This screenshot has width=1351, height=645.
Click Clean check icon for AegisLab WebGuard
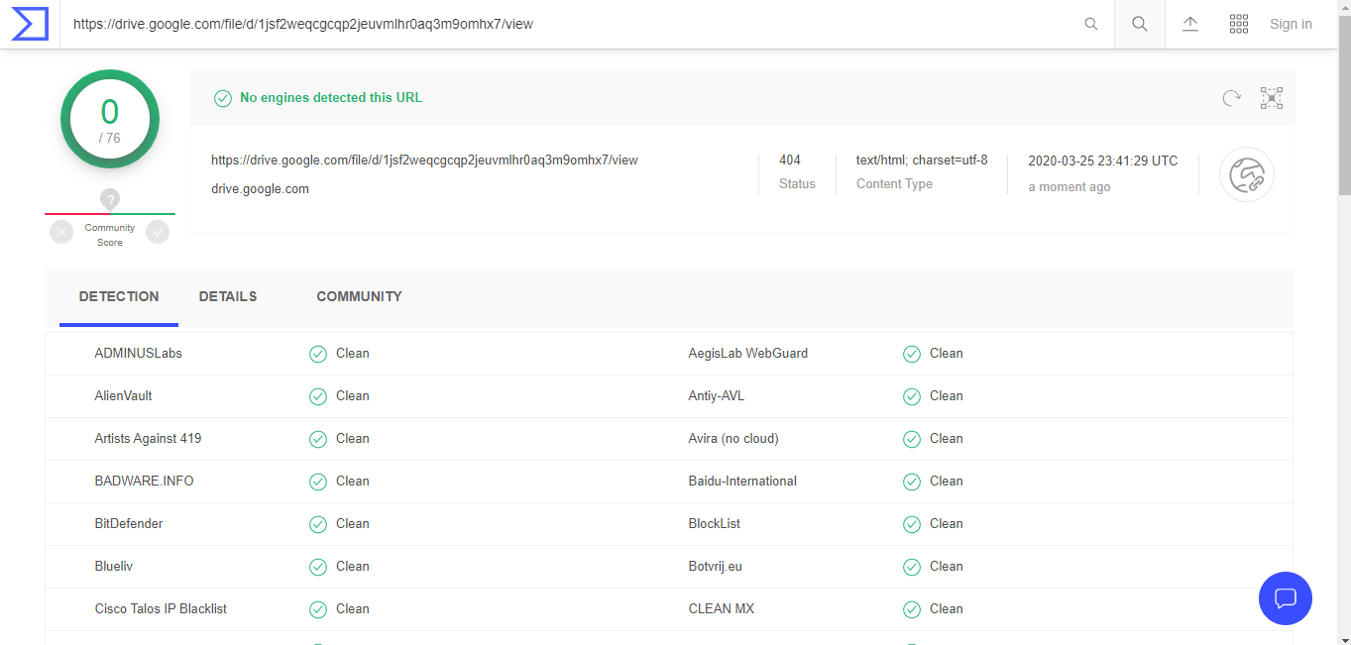point(912,354)
